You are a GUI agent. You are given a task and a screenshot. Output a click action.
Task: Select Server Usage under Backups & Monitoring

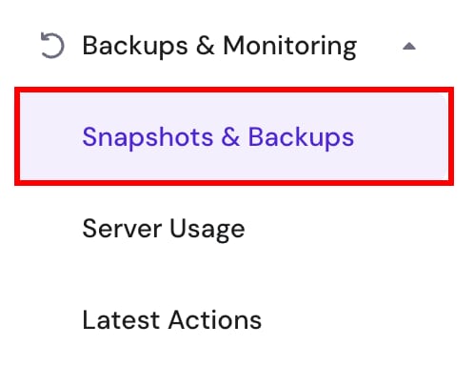[x=164, y=229]
